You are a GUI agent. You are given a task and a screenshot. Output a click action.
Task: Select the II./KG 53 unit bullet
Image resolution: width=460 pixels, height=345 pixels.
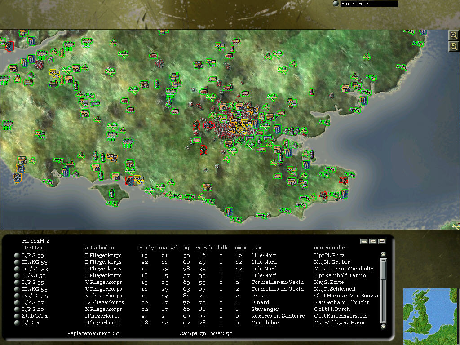pos(17,275)
